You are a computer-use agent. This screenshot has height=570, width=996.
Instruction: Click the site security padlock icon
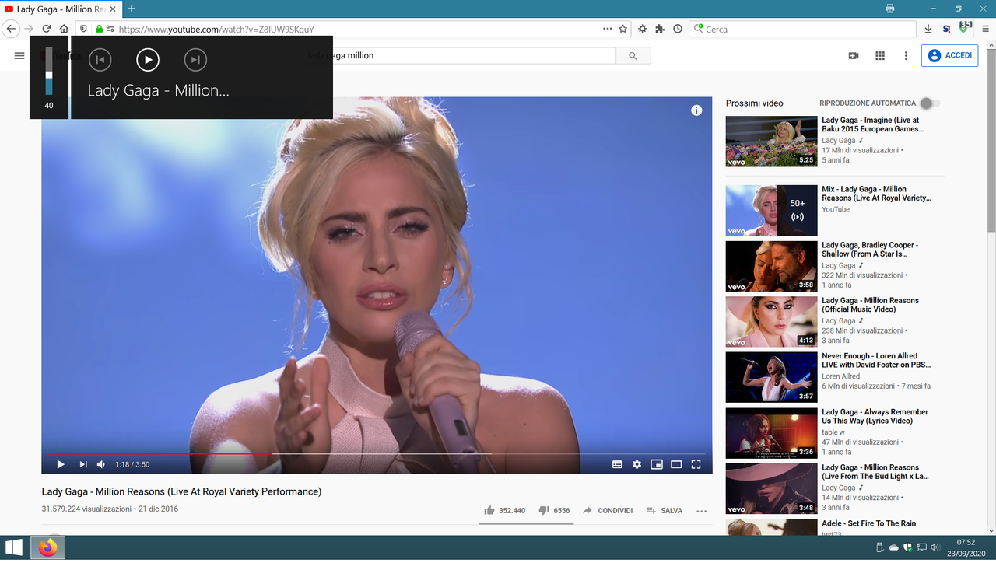click(x=99, y=29)
